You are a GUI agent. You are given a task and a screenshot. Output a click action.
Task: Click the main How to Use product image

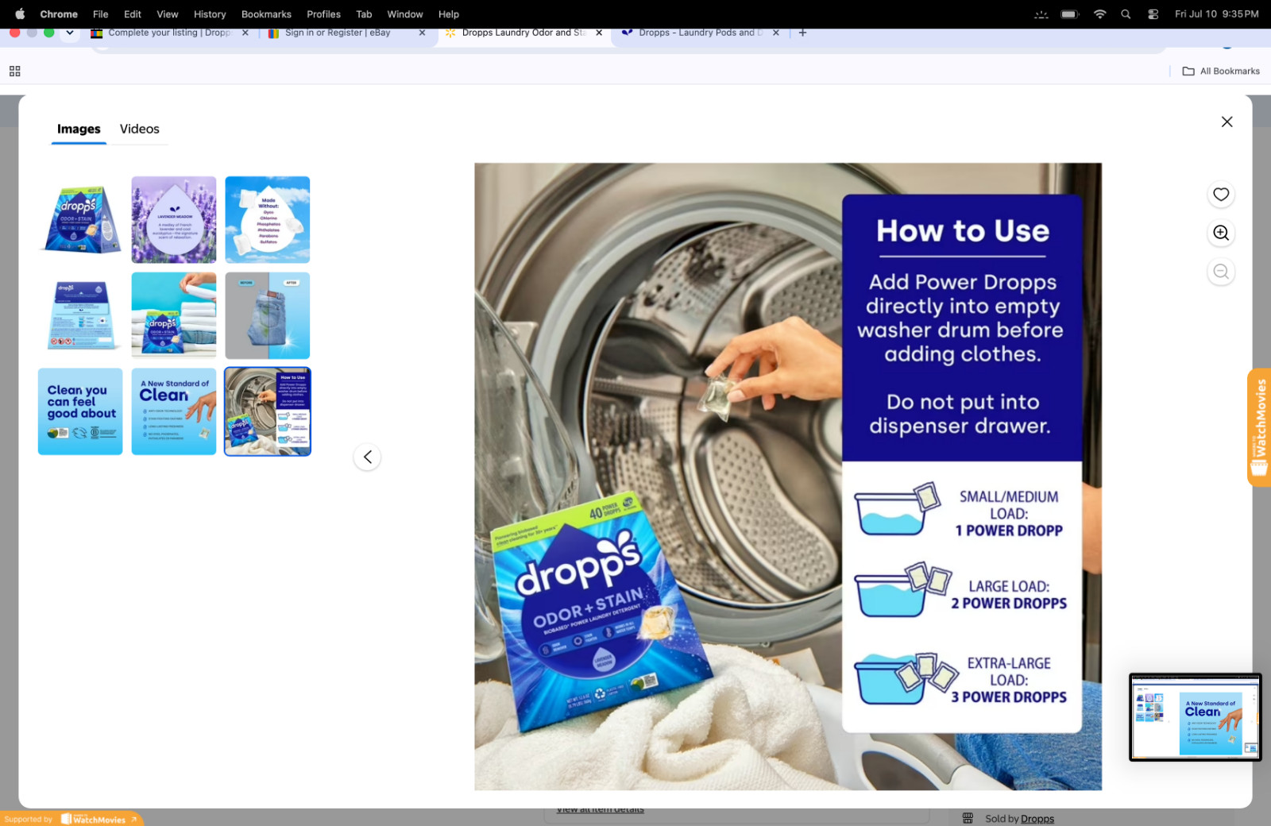[788, 477]
